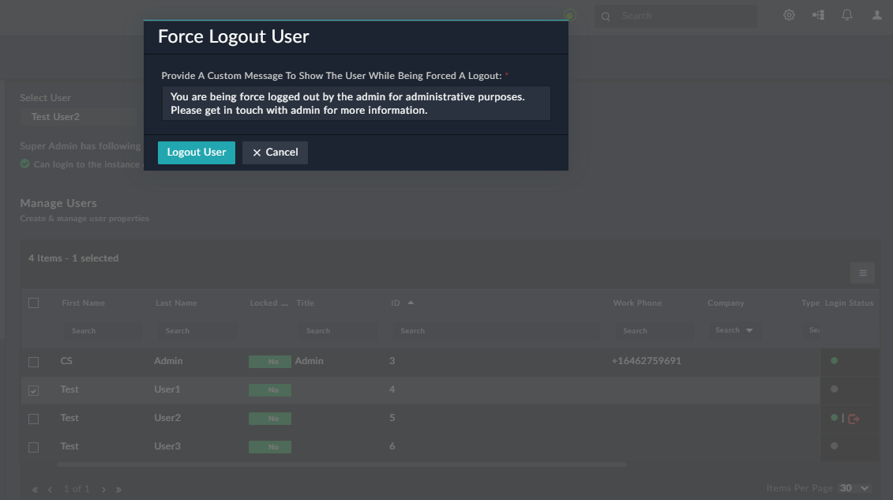Click the force logout icon for User2

pos(854,419)
